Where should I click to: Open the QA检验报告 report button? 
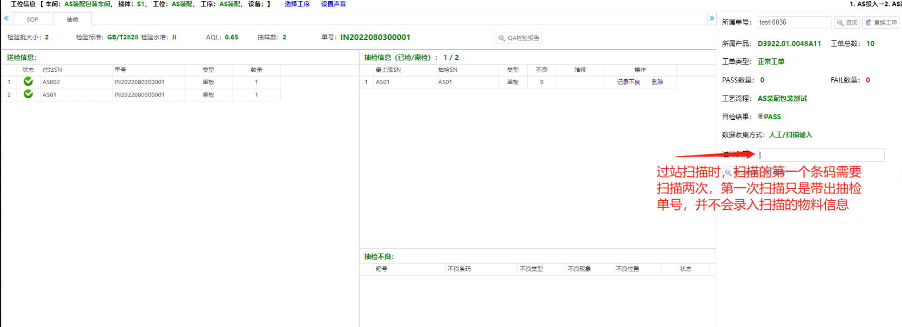click(x=519, y=38)
